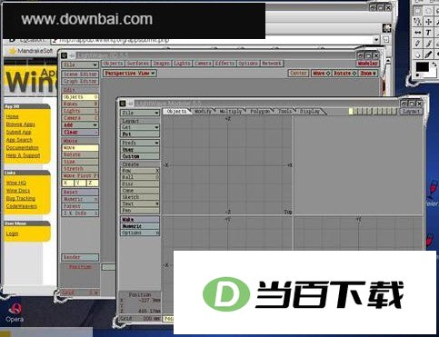Open Scene Editor in Layout

click(x=80, y=74)
